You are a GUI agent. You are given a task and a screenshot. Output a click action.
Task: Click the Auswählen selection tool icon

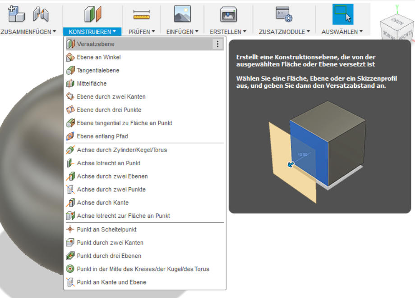pos(343,14)
